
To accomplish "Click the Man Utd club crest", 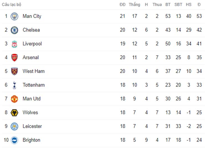I will point(14,99).
